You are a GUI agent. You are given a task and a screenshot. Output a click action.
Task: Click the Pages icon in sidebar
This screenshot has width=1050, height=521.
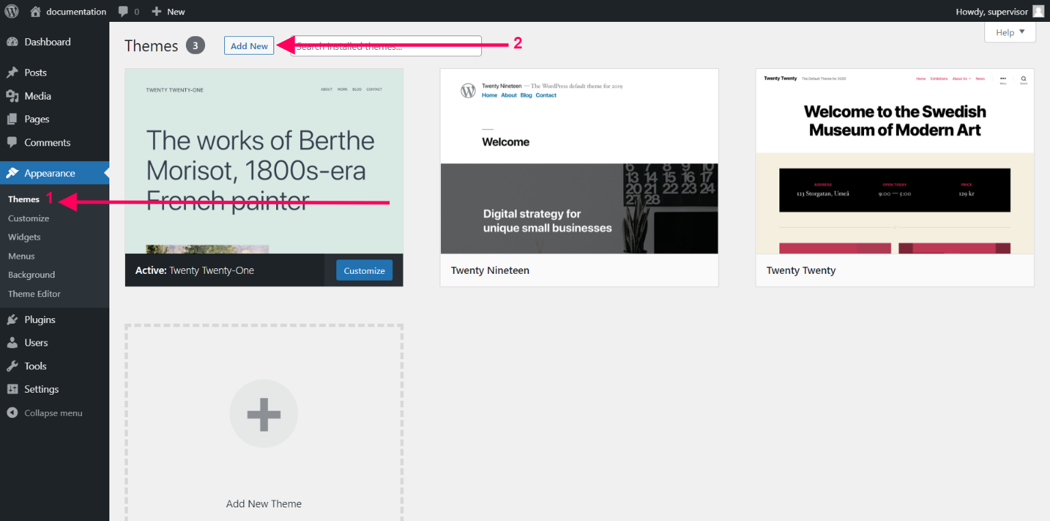(x=12, y=119)
